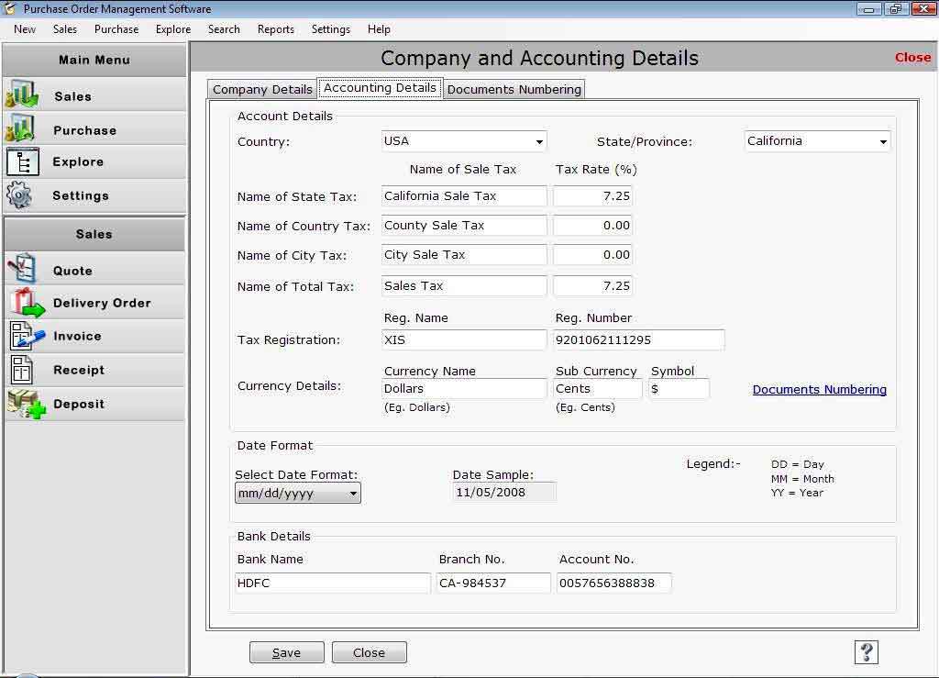Click the application icon in title bar
The height and width of the screenshot is (678, 939).
[x=9, y=8]
